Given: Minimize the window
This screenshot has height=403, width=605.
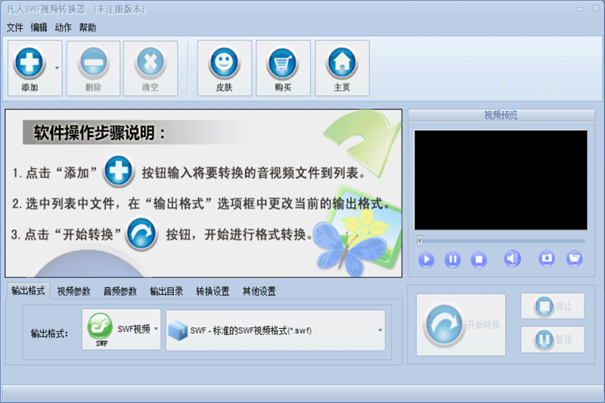Looking at the screenshot, I should pyautogui.click(x=580, y=9).
